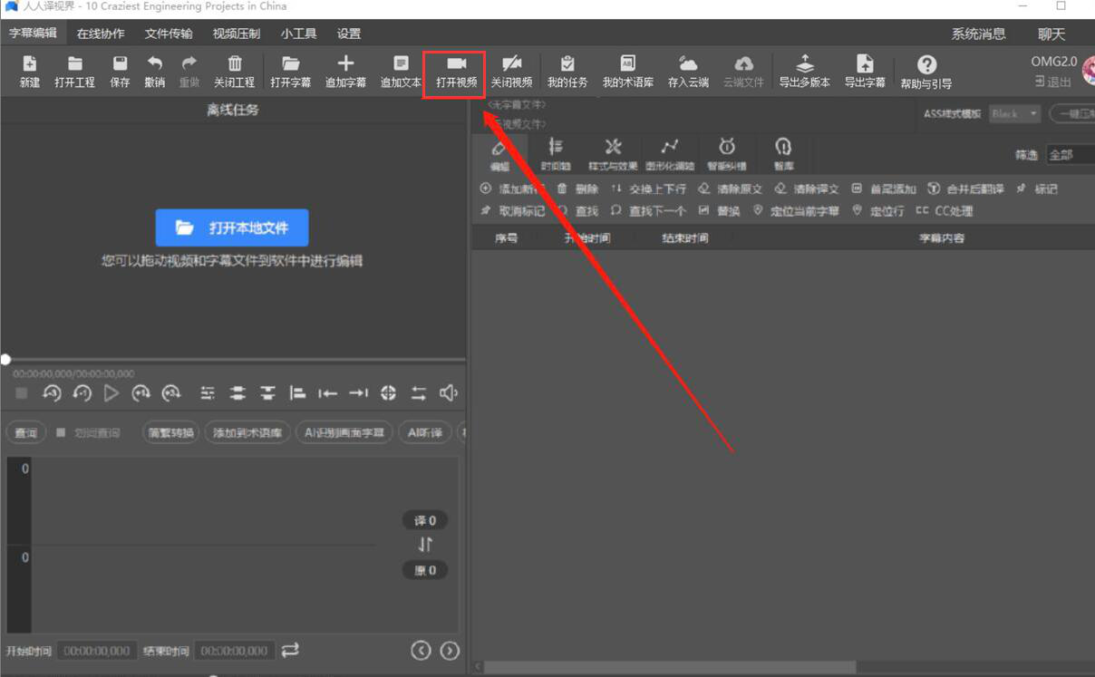Open a subtitle file with 打开字幕

[x=290, y=72]
